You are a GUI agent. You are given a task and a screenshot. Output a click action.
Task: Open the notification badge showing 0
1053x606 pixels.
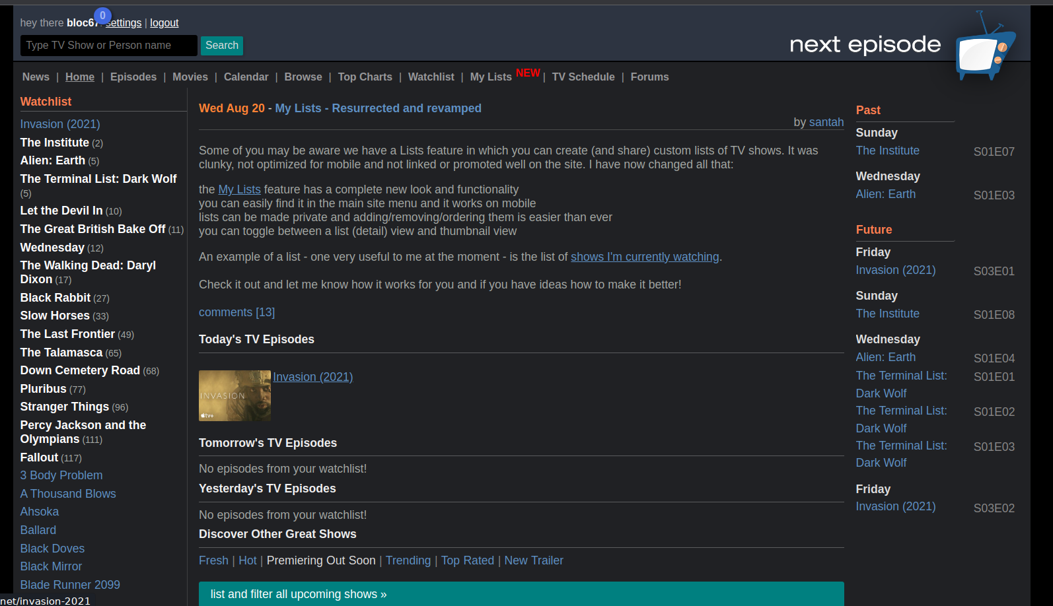click(x=102, y=16)
